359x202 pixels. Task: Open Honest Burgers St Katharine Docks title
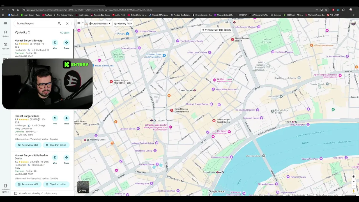pos(31,157)
